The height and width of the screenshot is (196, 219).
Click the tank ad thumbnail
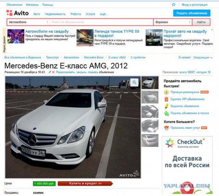click(x=85, y=38)
